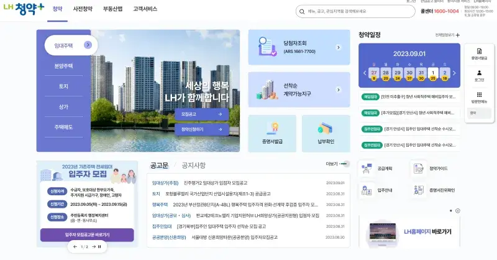The height and width of the screenshot is (260, 497).
Task: Open the 납부확인 card icon
Action: [325, 129]
